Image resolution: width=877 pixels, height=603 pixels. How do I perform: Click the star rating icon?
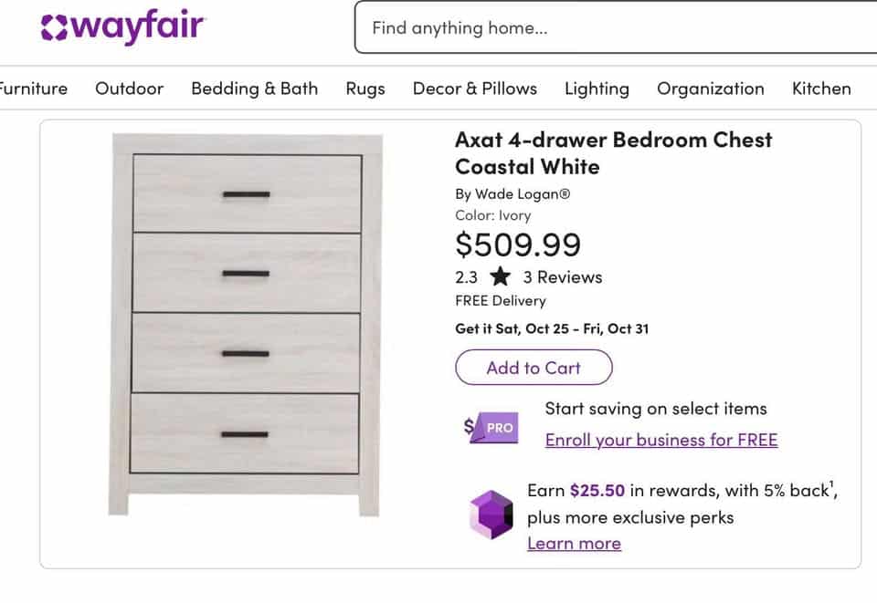coord(500,276)
